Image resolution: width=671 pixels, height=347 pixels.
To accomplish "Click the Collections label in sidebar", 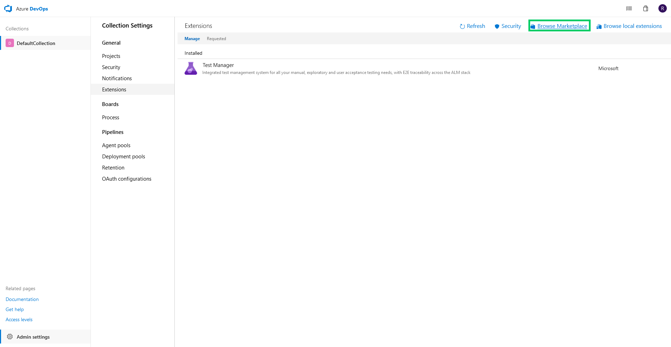I will pos(17,29).
